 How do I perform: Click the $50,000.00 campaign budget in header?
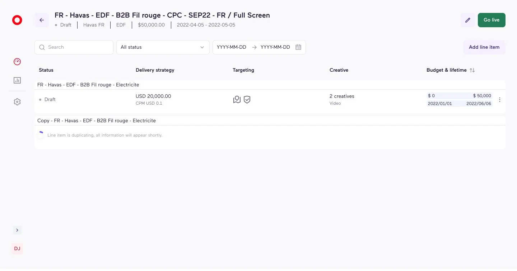[x=152, y=25]
